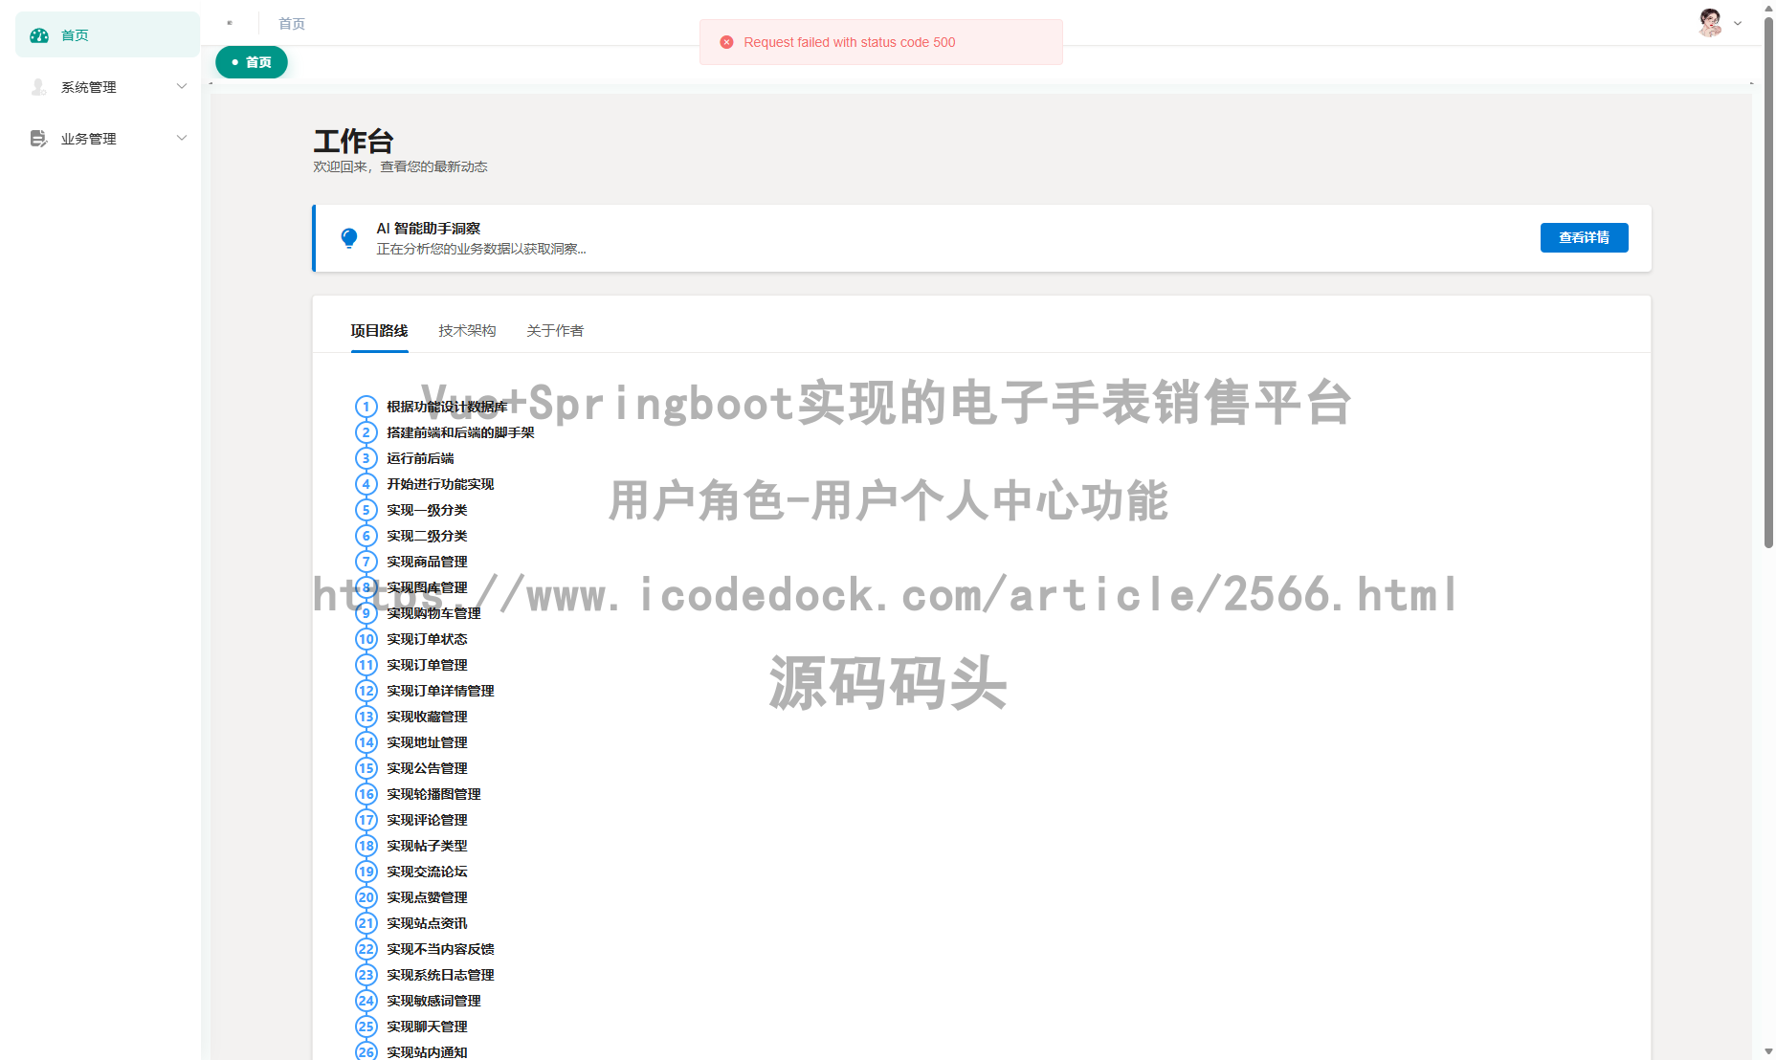
Task: Dismiss the error toast via its red X icon
Action: pyautogui.click(x=726, y=41)
